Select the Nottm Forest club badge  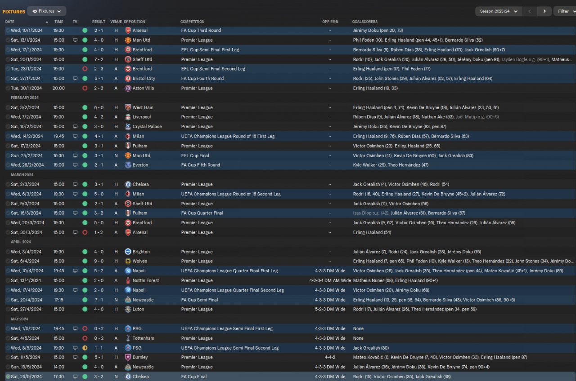pos(128,280)
